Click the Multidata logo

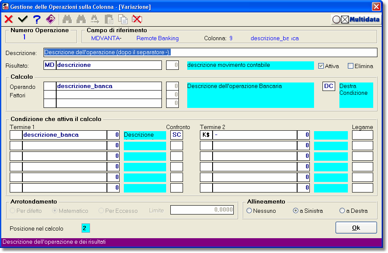pos(356,19)
